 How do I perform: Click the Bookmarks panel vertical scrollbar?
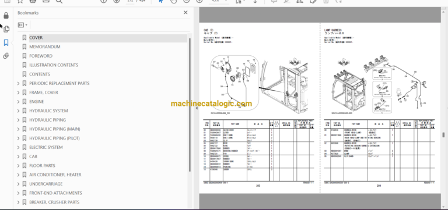(x=190, y=104)
